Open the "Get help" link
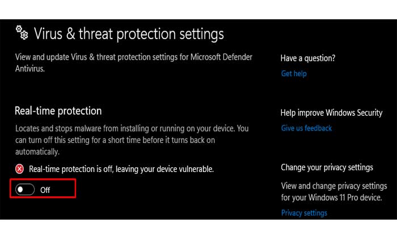This screenshot has height=244, width=397. (294, 74)
